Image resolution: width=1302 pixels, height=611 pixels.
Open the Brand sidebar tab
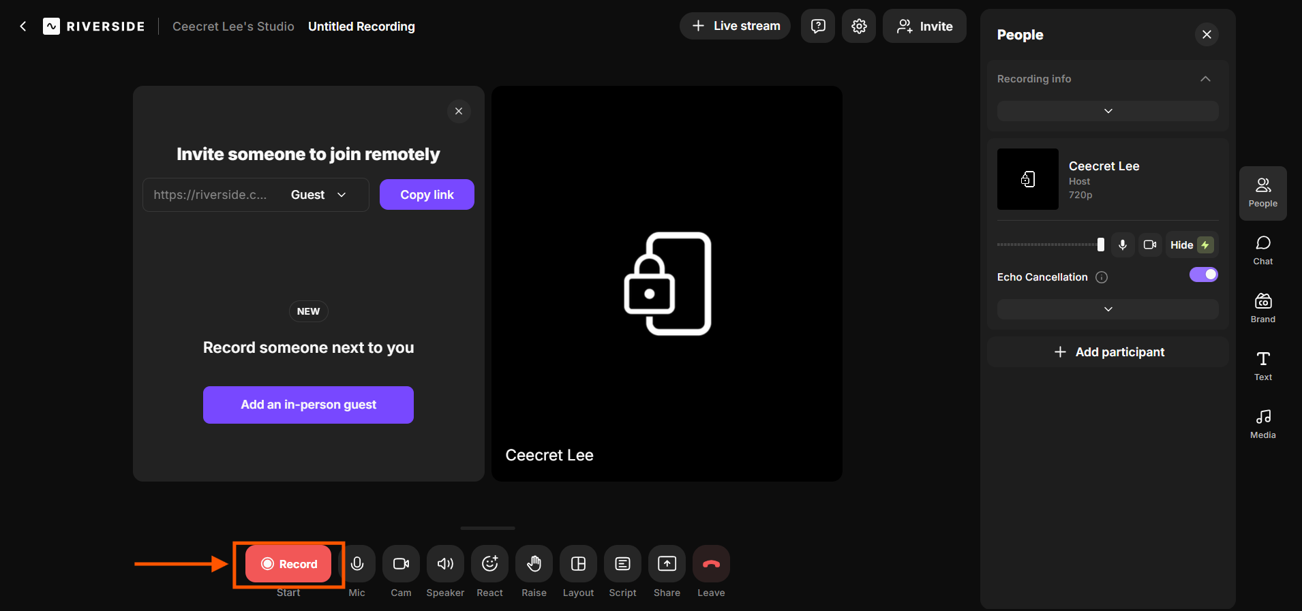[1262, 309]
